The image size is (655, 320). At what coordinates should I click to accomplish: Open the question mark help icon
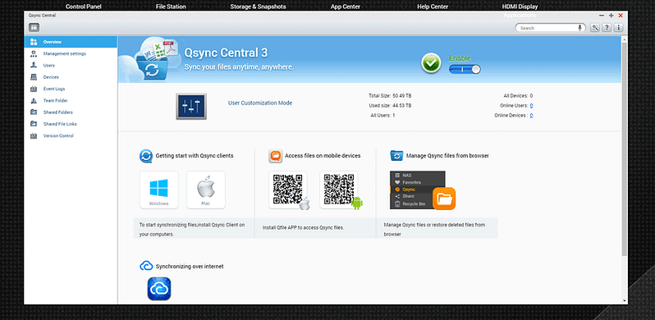pyautogui.click(x=607, y=28)
